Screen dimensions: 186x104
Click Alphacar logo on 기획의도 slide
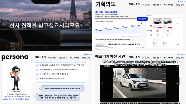pos(182,1)
